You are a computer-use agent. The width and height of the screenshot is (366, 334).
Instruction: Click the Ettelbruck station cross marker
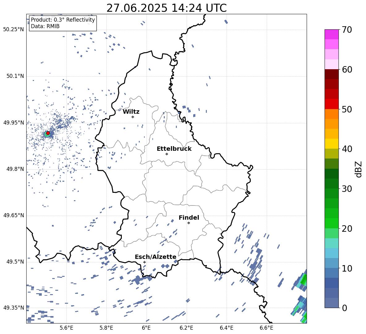tap(167, 154)
